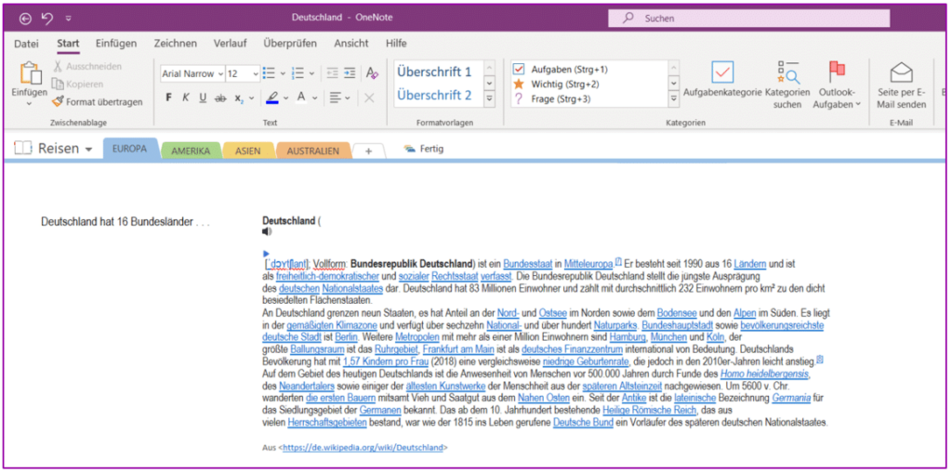952x473 pixels.
Task: Tag as Wichtig (Strg+2)
Action: tap(557, 84)
